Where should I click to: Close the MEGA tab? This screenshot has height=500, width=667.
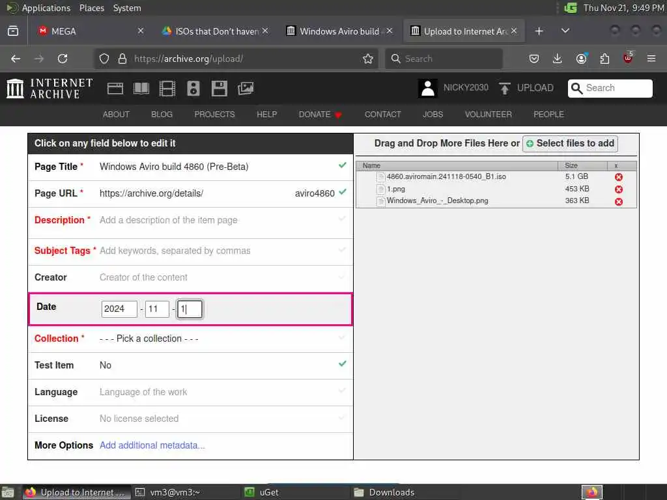click(x=141, y=31)
